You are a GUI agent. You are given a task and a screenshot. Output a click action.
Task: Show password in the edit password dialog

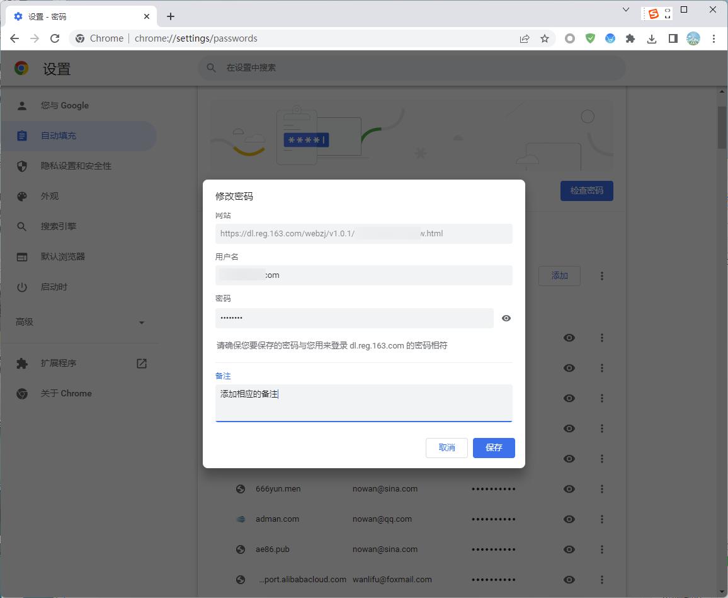[x=506, y=318]
